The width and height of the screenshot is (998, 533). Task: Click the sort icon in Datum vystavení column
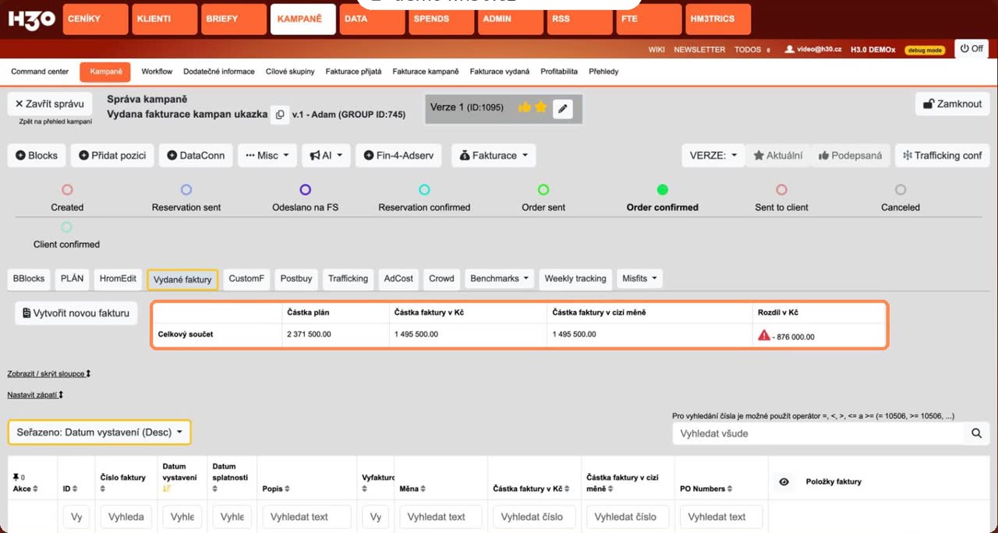167,489
